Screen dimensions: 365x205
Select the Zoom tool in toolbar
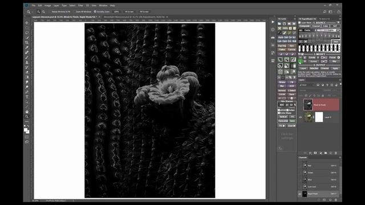(x=27, y=116)
